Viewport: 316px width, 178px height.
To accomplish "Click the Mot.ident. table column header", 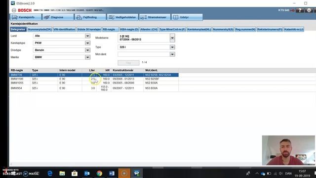I will coord(152,70).
